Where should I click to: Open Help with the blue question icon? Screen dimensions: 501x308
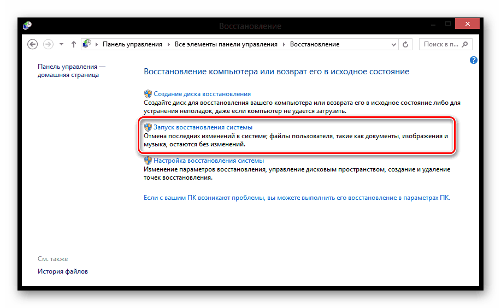(x=474, y=60)
